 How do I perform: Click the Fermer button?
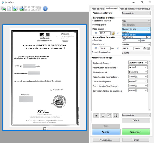(x=136, y=140)
